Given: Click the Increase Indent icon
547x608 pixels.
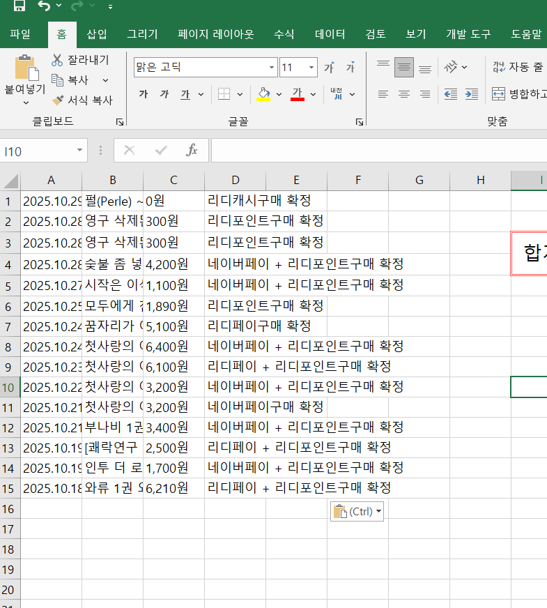Looking at the screenshot, I should 472,94.
